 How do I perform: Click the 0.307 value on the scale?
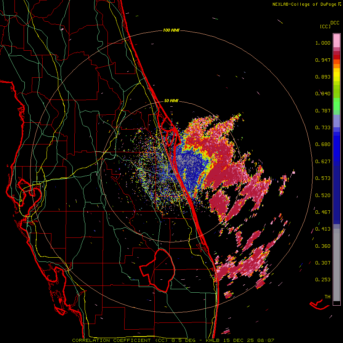[323, 263]
